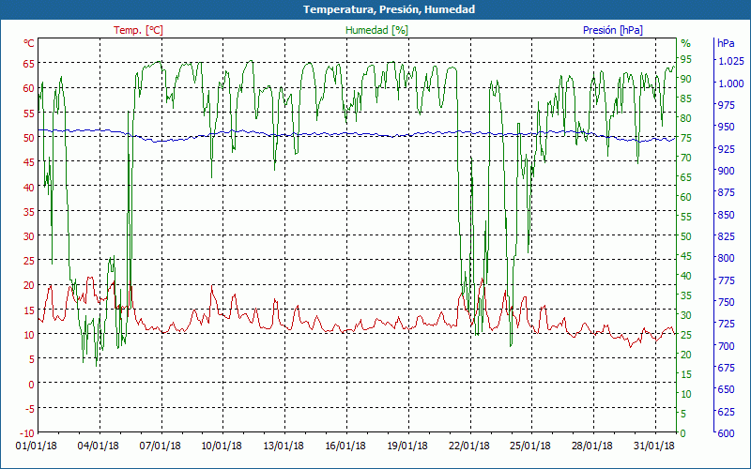The width and height of the screenshot is (751, 469).
Task: Click date label "28/01/18" on the time axis
Action: click(x=592, y=446)
